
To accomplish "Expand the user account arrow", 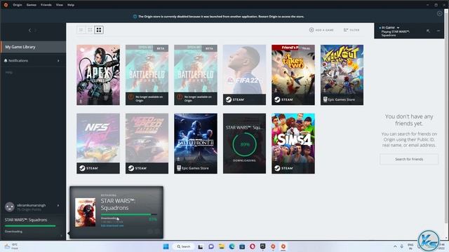I will (58, 205).
